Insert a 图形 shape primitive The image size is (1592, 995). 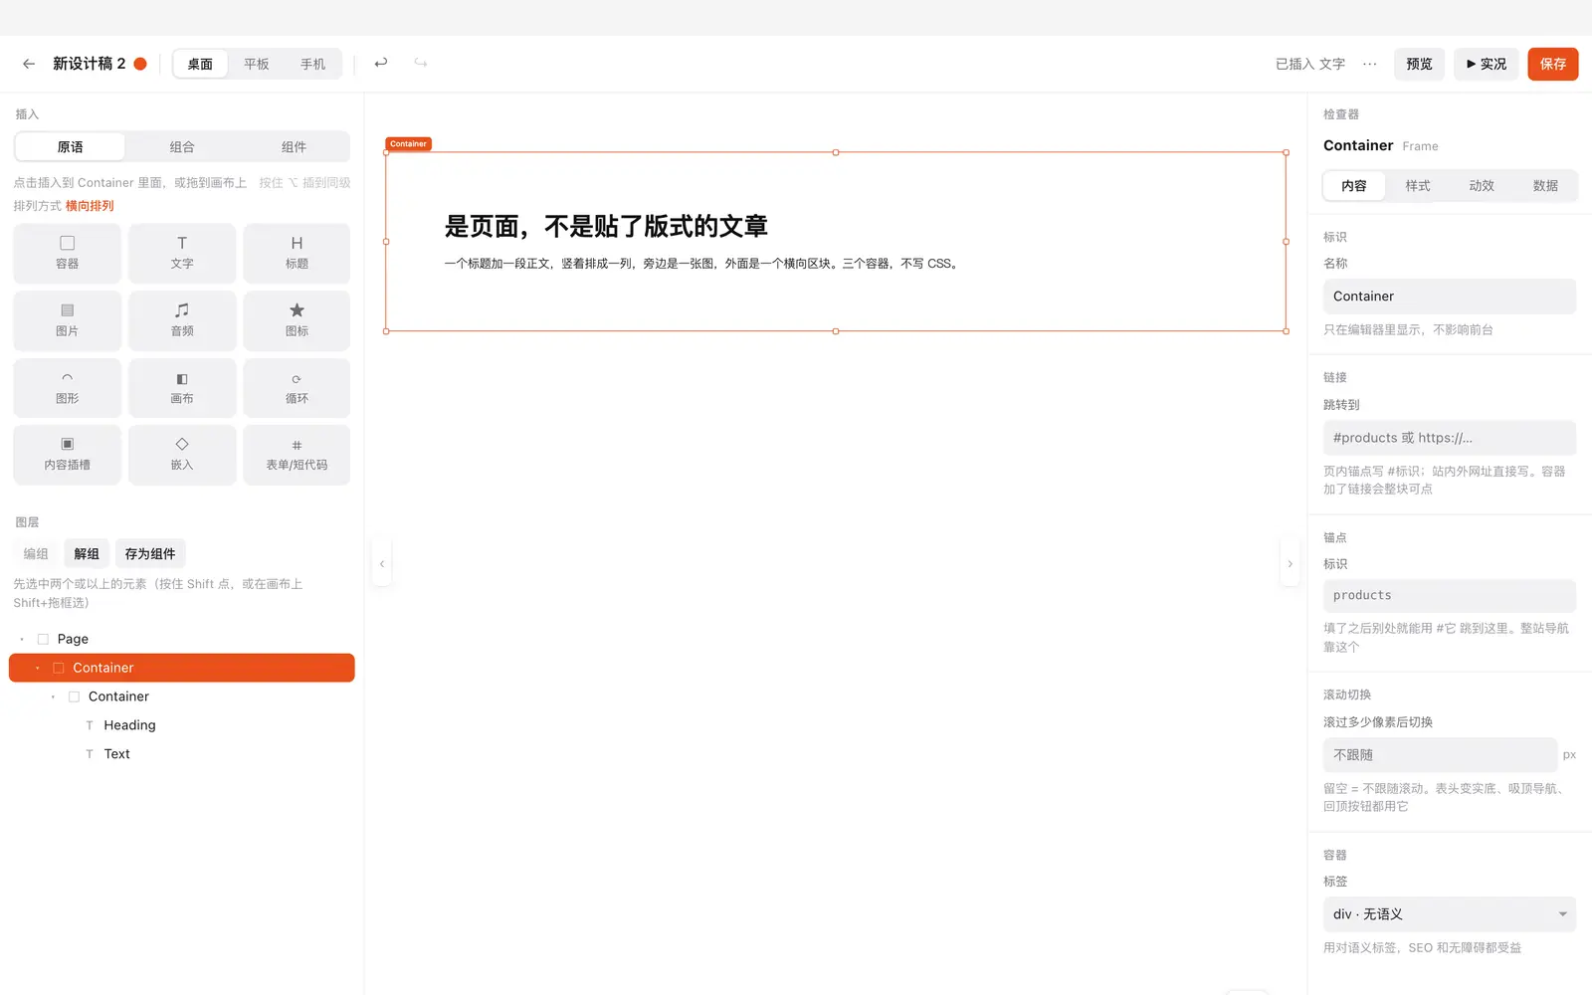[x=68, y=388]
